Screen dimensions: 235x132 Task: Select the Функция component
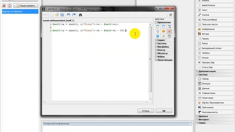click(215, 84)
